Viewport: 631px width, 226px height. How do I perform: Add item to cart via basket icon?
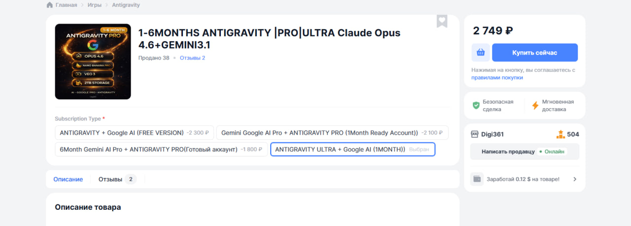(x=481, y=53)
